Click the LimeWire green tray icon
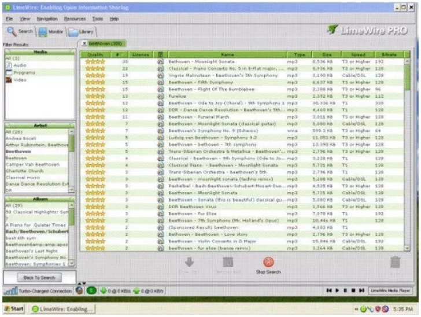421x317 pixels. 363,309
